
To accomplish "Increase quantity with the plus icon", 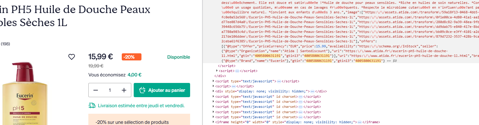I will point(124,90).
